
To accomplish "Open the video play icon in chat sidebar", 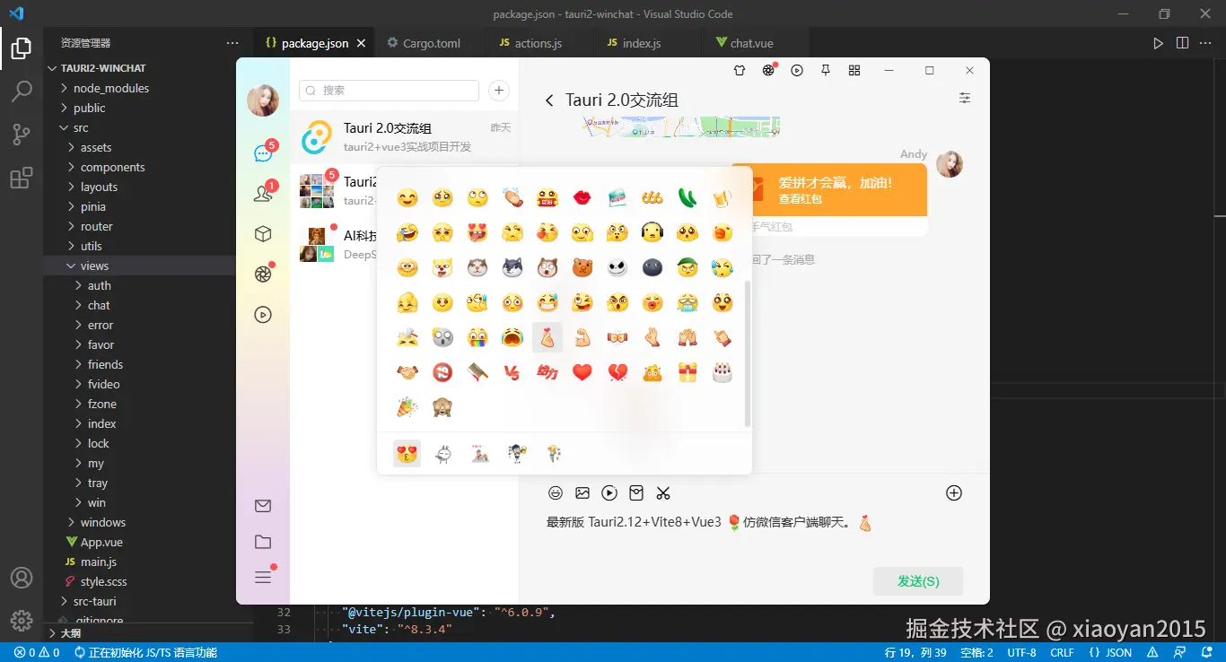I will click(x=263, y=315).
